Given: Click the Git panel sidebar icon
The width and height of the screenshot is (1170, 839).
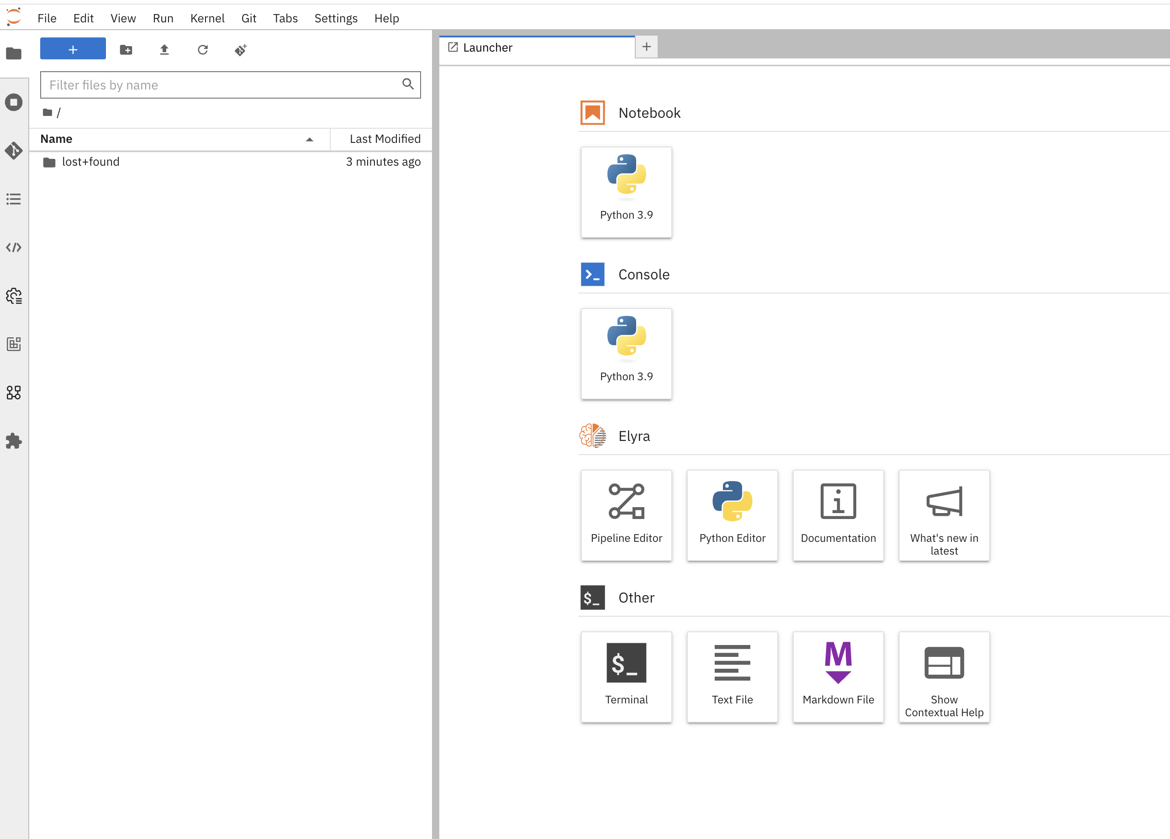Looking at the screenshot, I should [14, 149].
